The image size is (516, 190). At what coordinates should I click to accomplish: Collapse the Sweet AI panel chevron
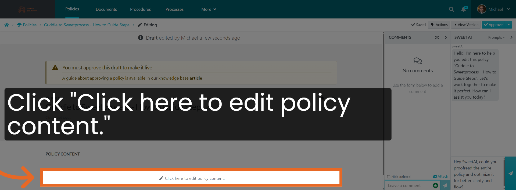(x=511, y=38)
